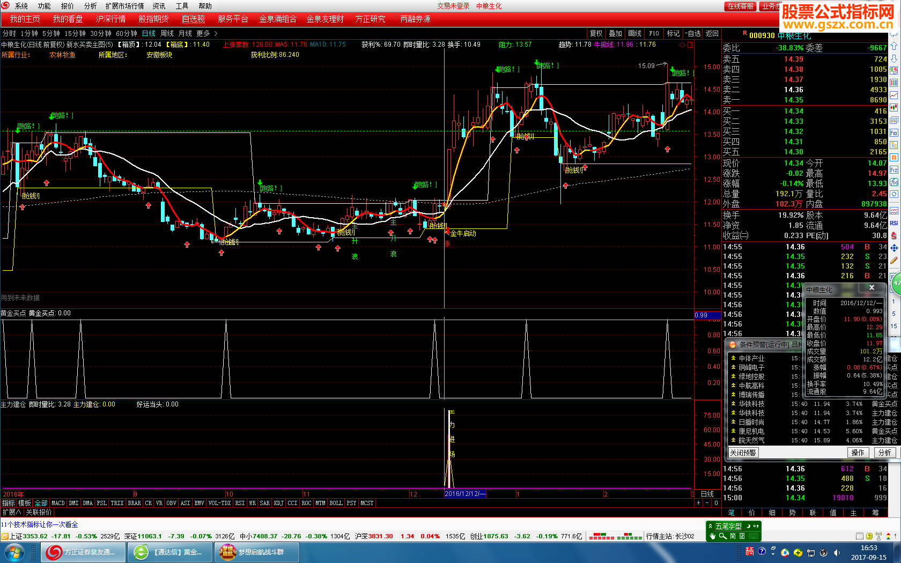The height and width of the screenshot is (563, 901).
Task: Click the multi-window icon in right toolbar
Action: coord(894,120)
